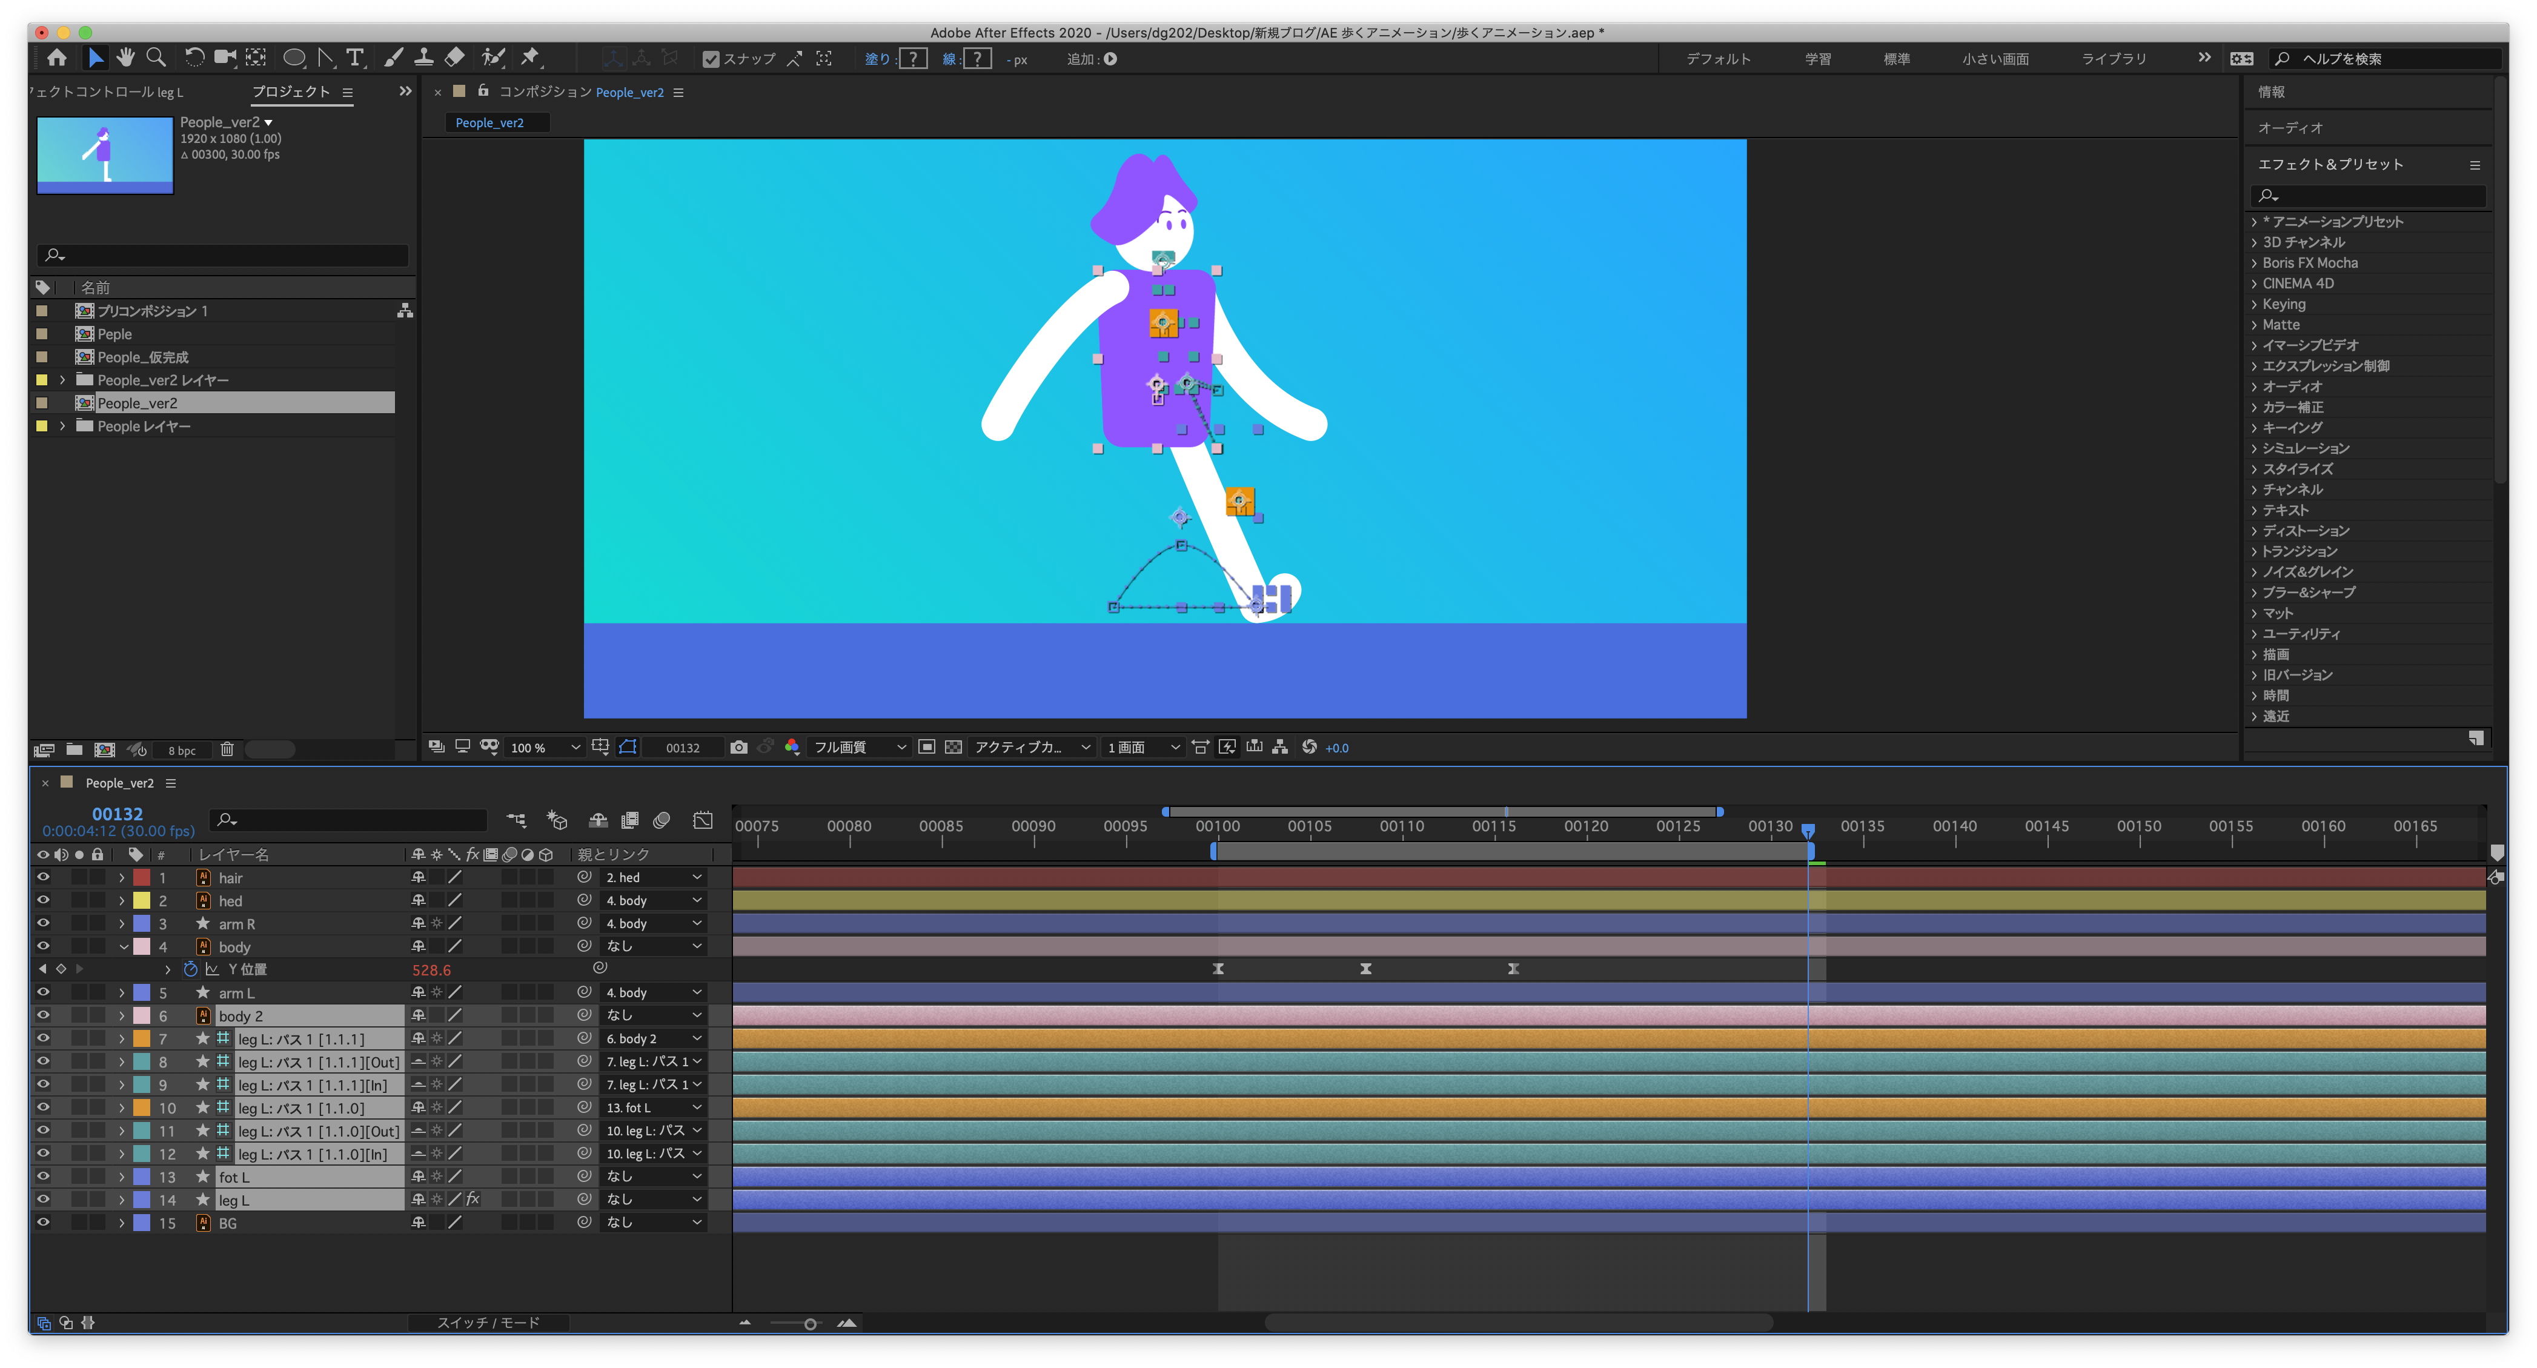The height and width of the screenshot is (1368, 2537).
Task: Select the Roto Brush tool
Action: pos(492,58)
